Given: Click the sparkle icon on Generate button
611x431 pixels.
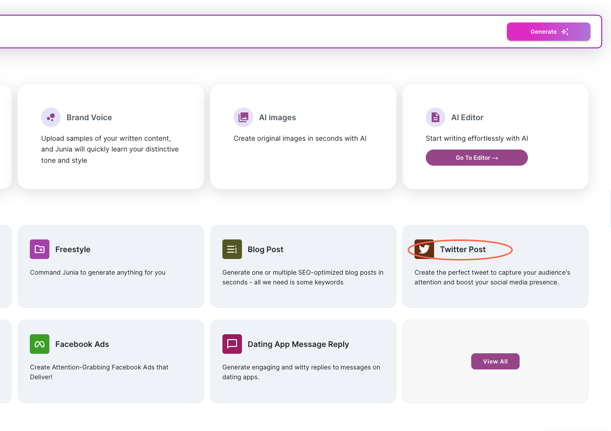Looking at the screenshot, I should pyautogui.click(x=565, y=32).
